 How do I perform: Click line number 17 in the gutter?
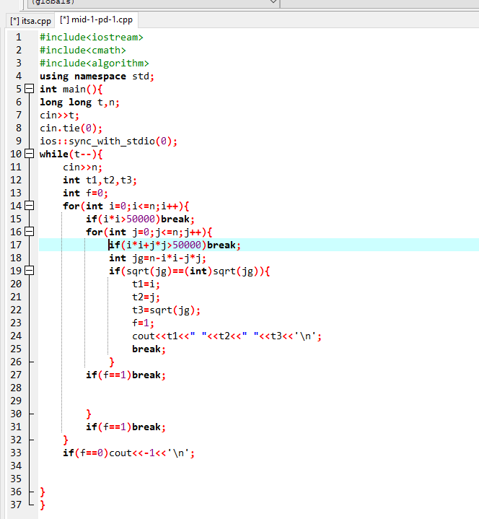(x=16, y=245)
